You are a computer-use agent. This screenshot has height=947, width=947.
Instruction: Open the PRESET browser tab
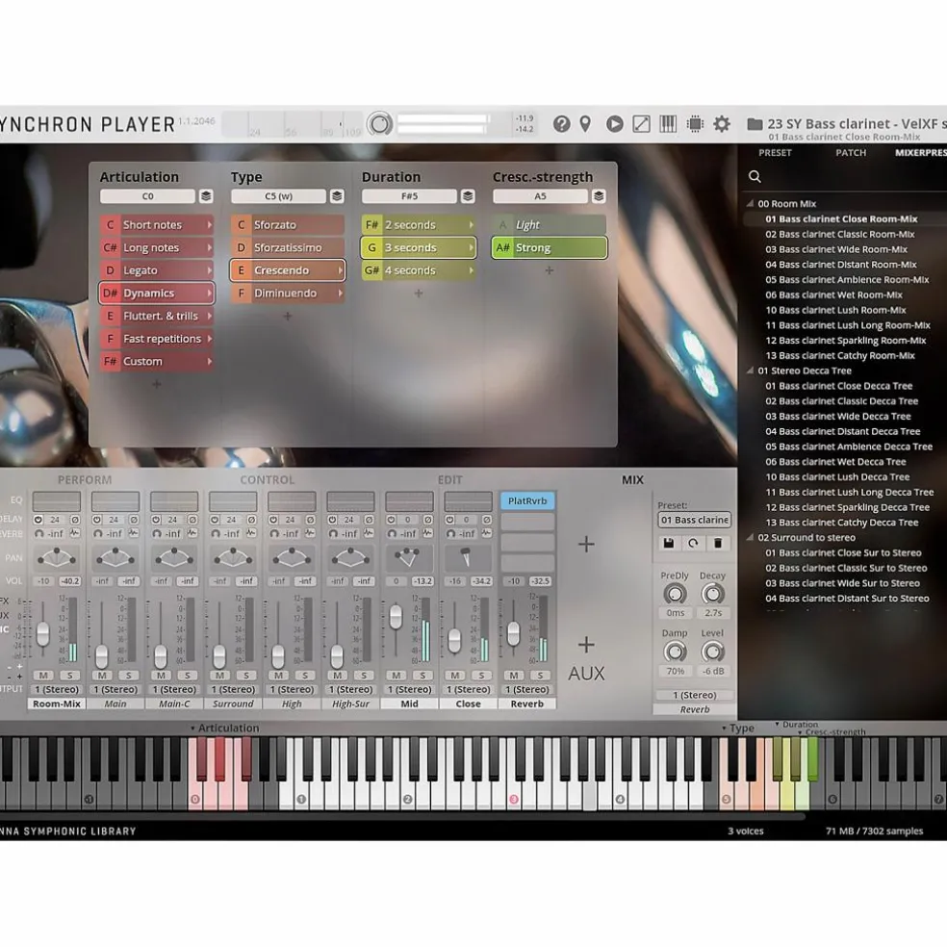(775, 153)
